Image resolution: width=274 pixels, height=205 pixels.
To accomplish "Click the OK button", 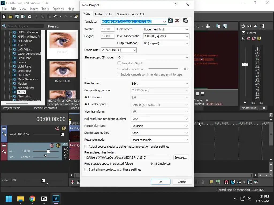I will point(161,182).
